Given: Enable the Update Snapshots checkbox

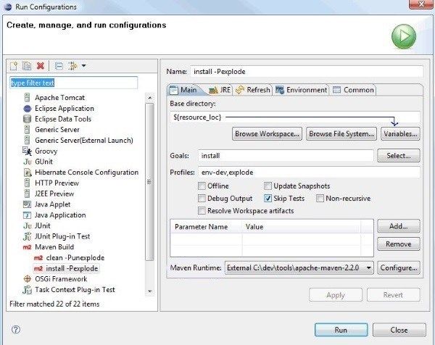Looking at the screenshot, I should point(268,186).
